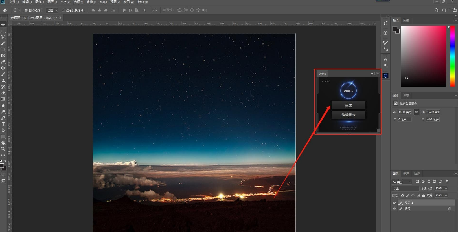
Task: Select the Pen tool
Action: coord(3,118)
